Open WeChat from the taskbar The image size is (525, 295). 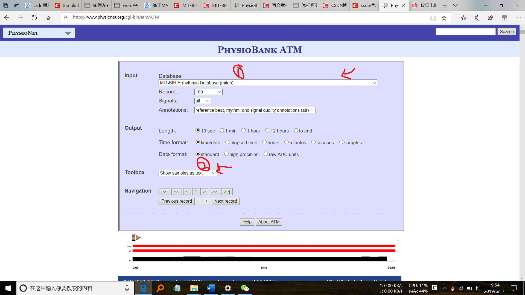tap(245, 288)
